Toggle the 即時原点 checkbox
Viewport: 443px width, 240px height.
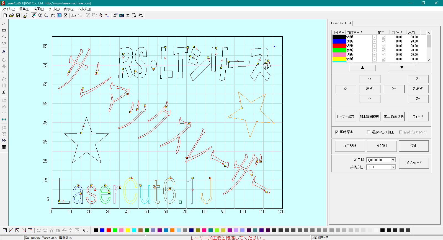[337, 132]
